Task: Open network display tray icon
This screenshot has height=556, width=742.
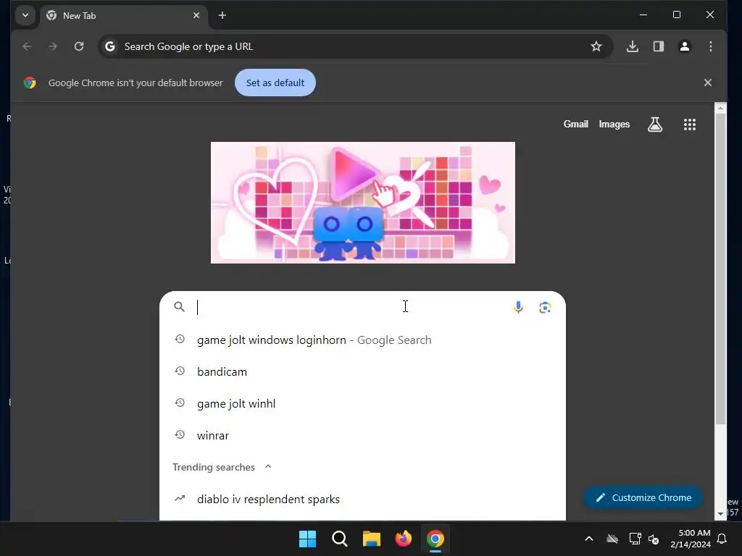Action: tap(635, 539)
